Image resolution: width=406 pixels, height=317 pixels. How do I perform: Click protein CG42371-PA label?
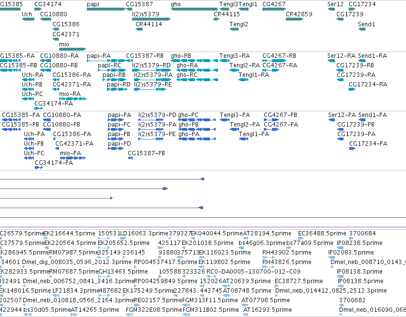pyautogui.click(x=74, y=144)
